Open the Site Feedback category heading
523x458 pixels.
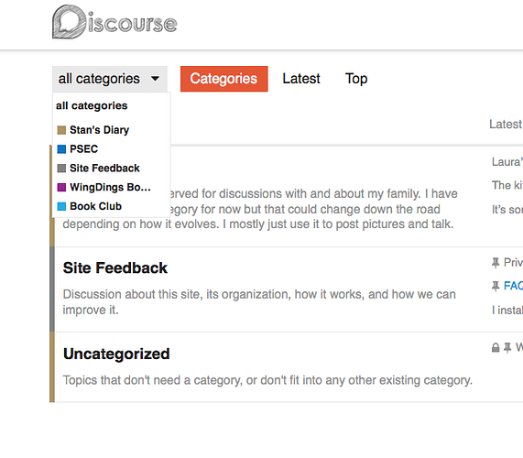click(115, 267)
